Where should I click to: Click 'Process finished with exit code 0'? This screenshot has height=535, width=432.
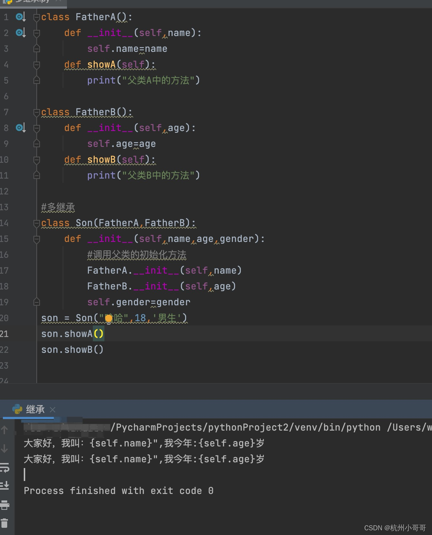[118, 491]
